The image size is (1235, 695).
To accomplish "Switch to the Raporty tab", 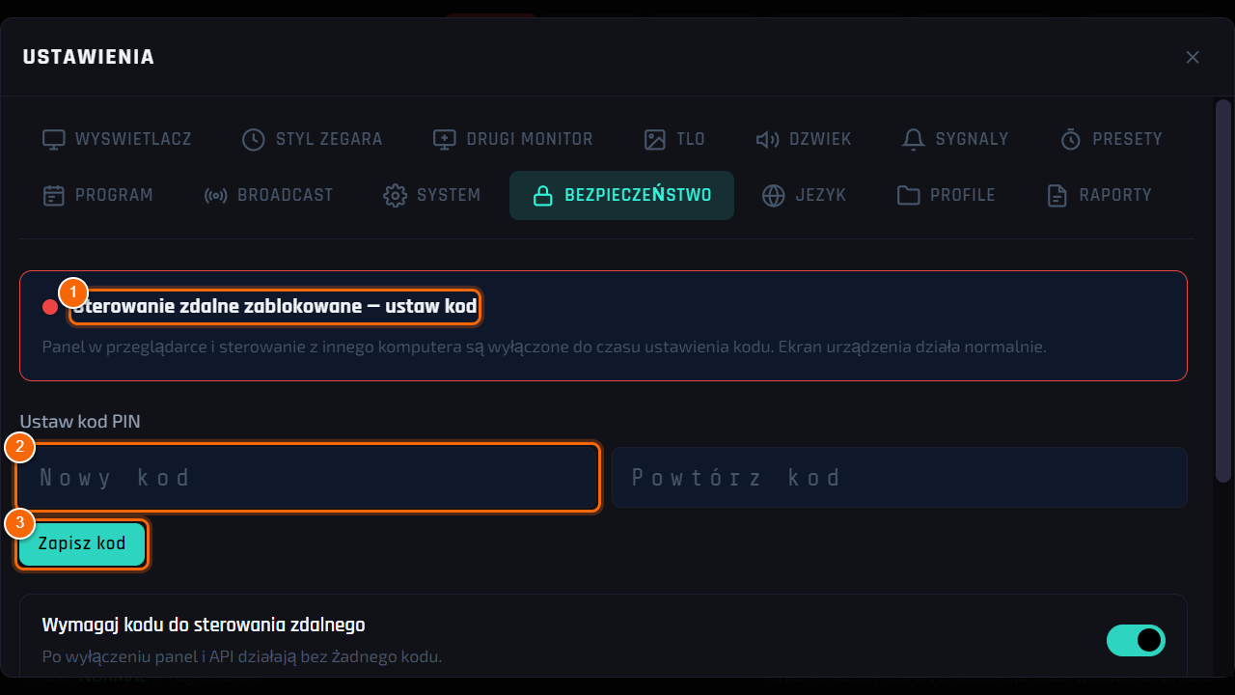I will tap(1100, 195).
